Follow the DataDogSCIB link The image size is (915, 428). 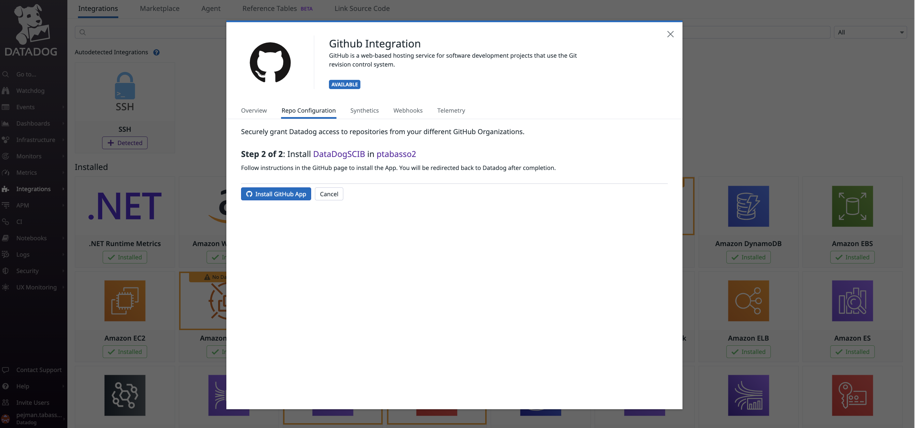point(339,154)
